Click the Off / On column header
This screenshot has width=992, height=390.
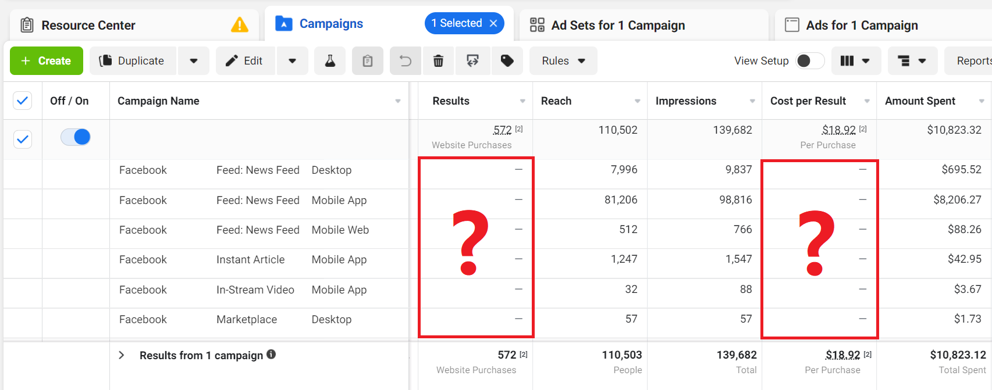(69, 101)
